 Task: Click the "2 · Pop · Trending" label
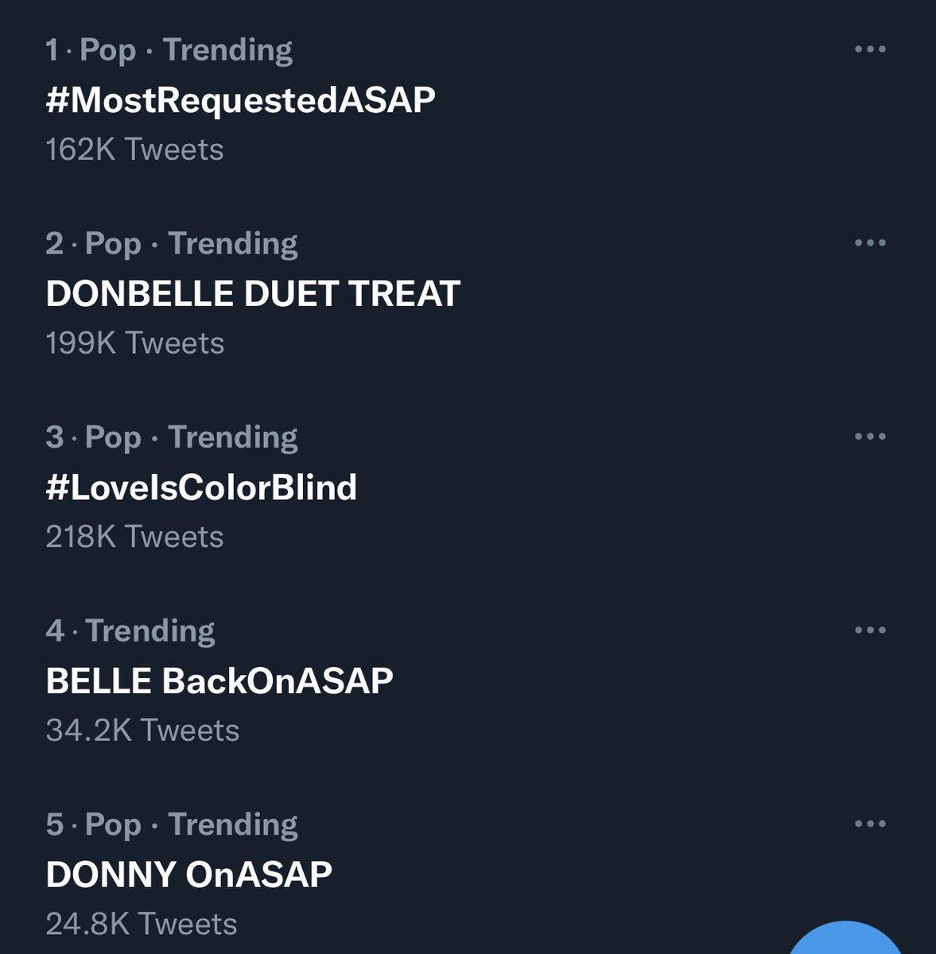[172, 243]
